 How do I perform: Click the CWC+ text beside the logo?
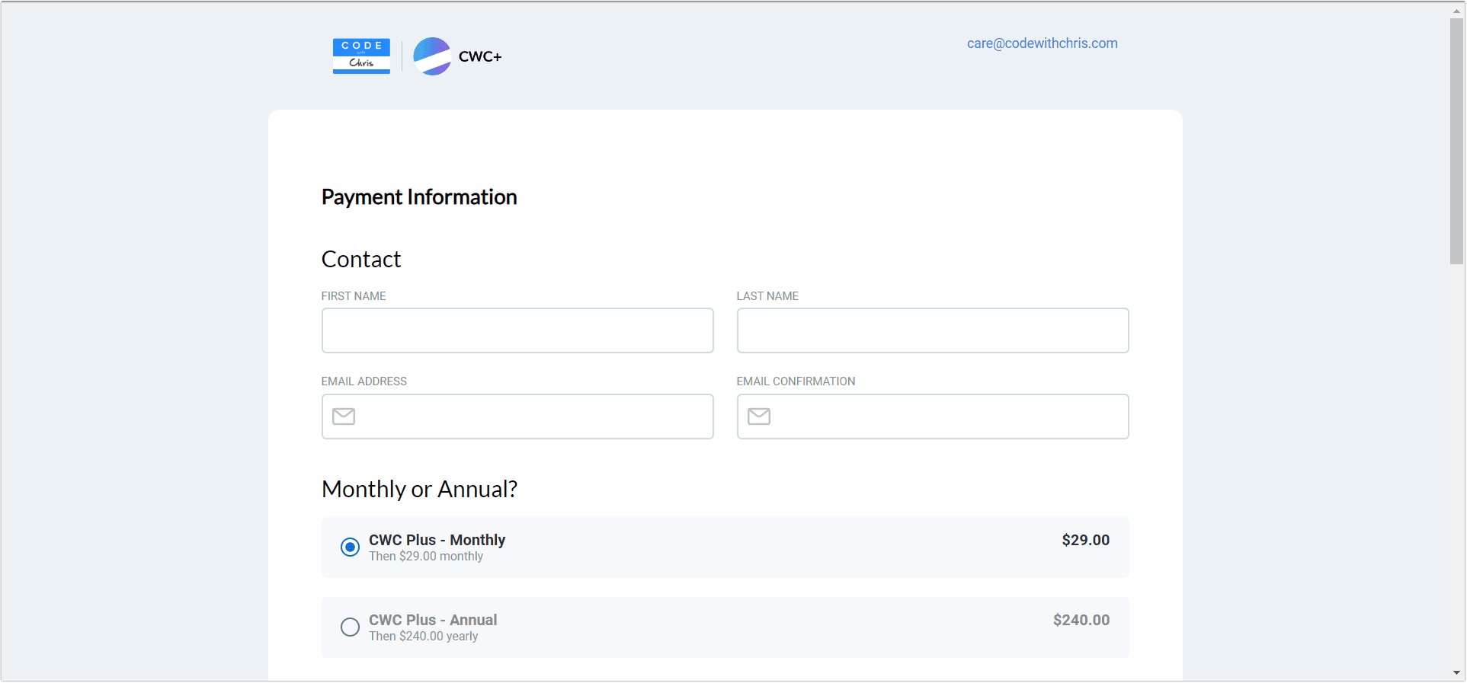click(480, 56)
